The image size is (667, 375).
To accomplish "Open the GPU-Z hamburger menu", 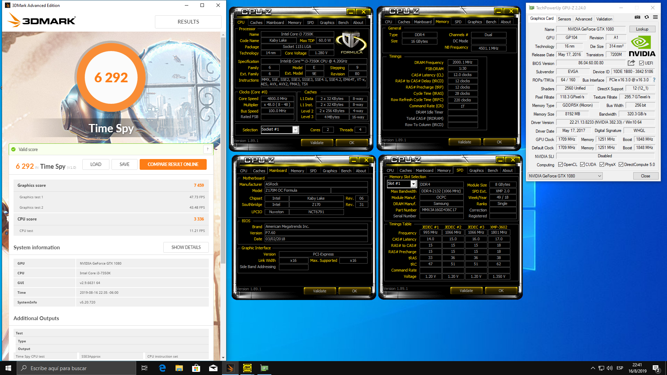I will point(655,17).
